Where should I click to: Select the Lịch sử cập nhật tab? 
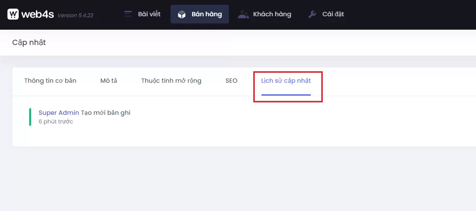(286, 81)
